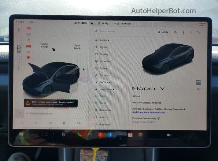Tap the red airbag seatbelt warning icon
Screen dimensions: 218x161
point(29,58)
